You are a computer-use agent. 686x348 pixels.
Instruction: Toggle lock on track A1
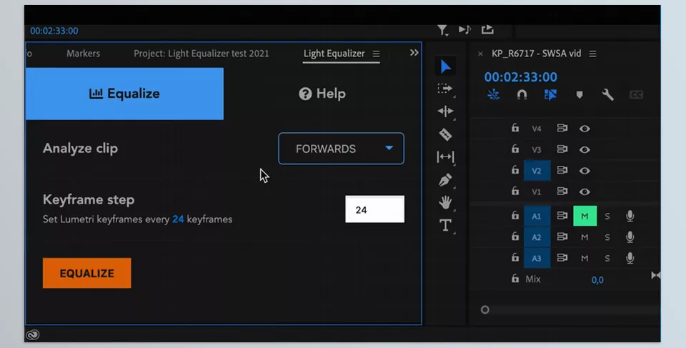[515, 215]
